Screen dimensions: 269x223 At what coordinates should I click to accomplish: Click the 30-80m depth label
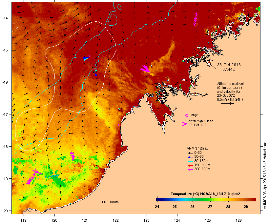(x=200, y=157)
